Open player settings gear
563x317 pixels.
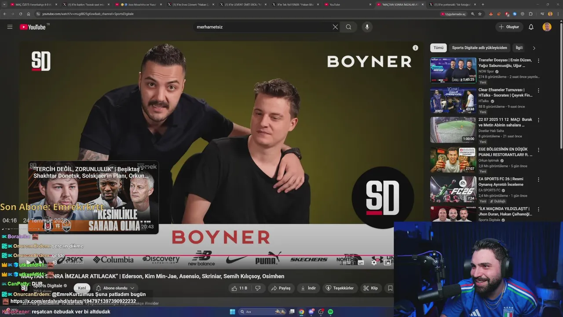pyautogui.click(x=374, y=262)
